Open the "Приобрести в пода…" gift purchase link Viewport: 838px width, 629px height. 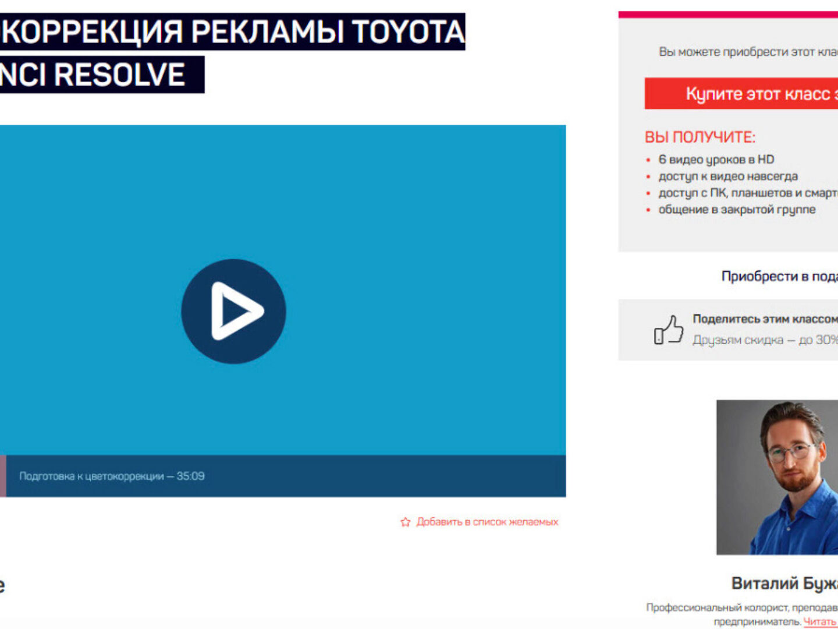click(779, 276)
